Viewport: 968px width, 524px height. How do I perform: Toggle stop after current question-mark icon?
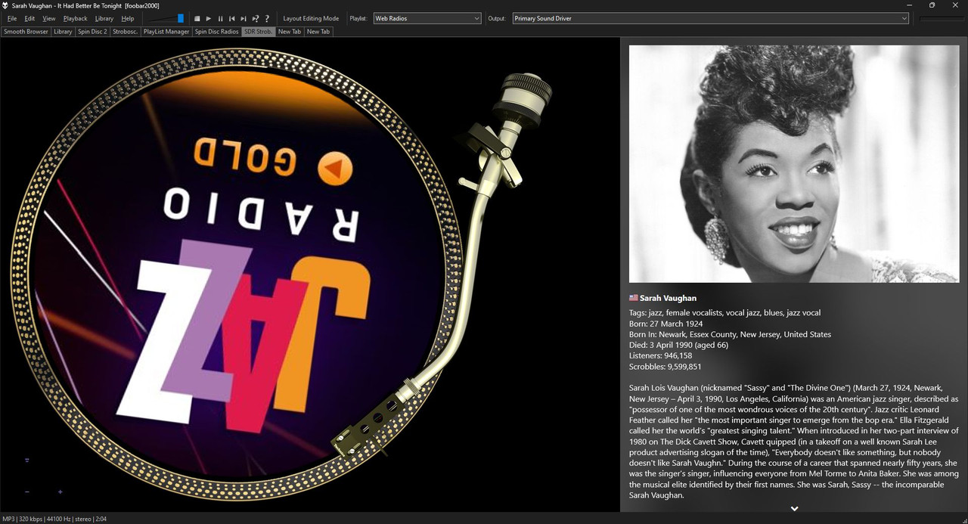click(x=266, y=18)
